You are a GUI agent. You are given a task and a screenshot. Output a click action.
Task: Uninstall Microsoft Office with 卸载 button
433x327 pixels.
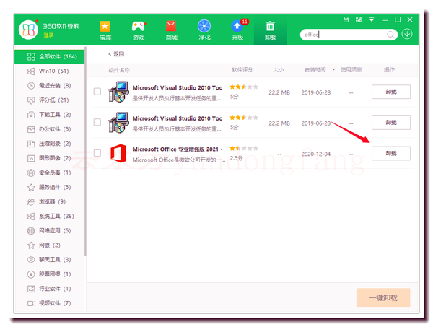(390, 153)
